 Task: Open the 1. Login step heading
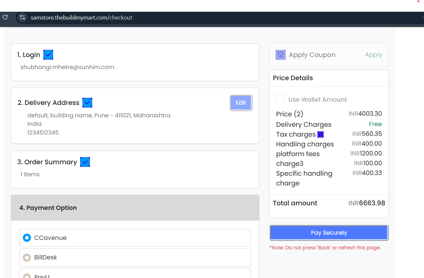pos(29,55)
